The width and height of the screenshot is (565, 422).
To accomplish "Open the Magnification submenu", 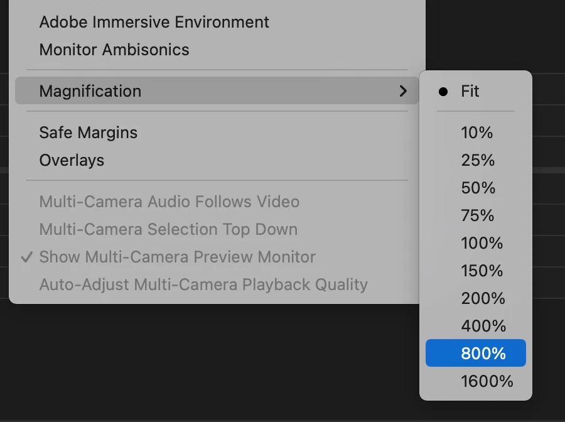I will pyautogui.click(x=90, y=91).
